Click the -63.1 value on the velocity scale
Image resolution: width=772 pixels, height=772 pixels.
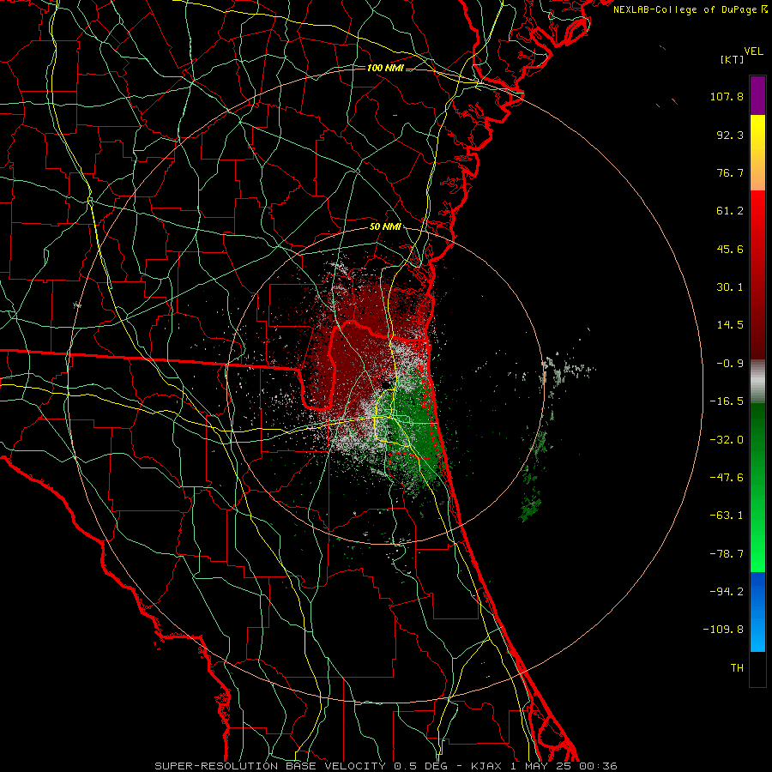(727, 516)
